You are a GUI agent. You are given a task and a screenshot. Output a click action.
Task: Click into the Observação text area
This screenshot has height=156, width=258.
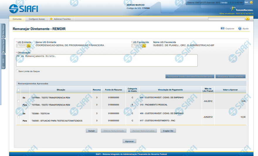tap(107, 60)
